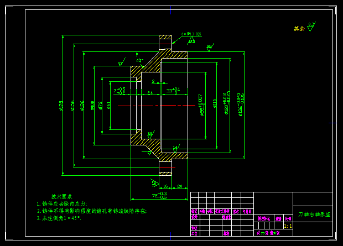Select the ø61 diameter dimension text
Image resolution: width=343 pixels, height=246 pixels.
click(109, 106)
